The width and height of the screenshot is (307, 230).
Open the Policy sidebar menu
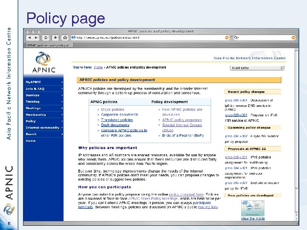[43, 121]
